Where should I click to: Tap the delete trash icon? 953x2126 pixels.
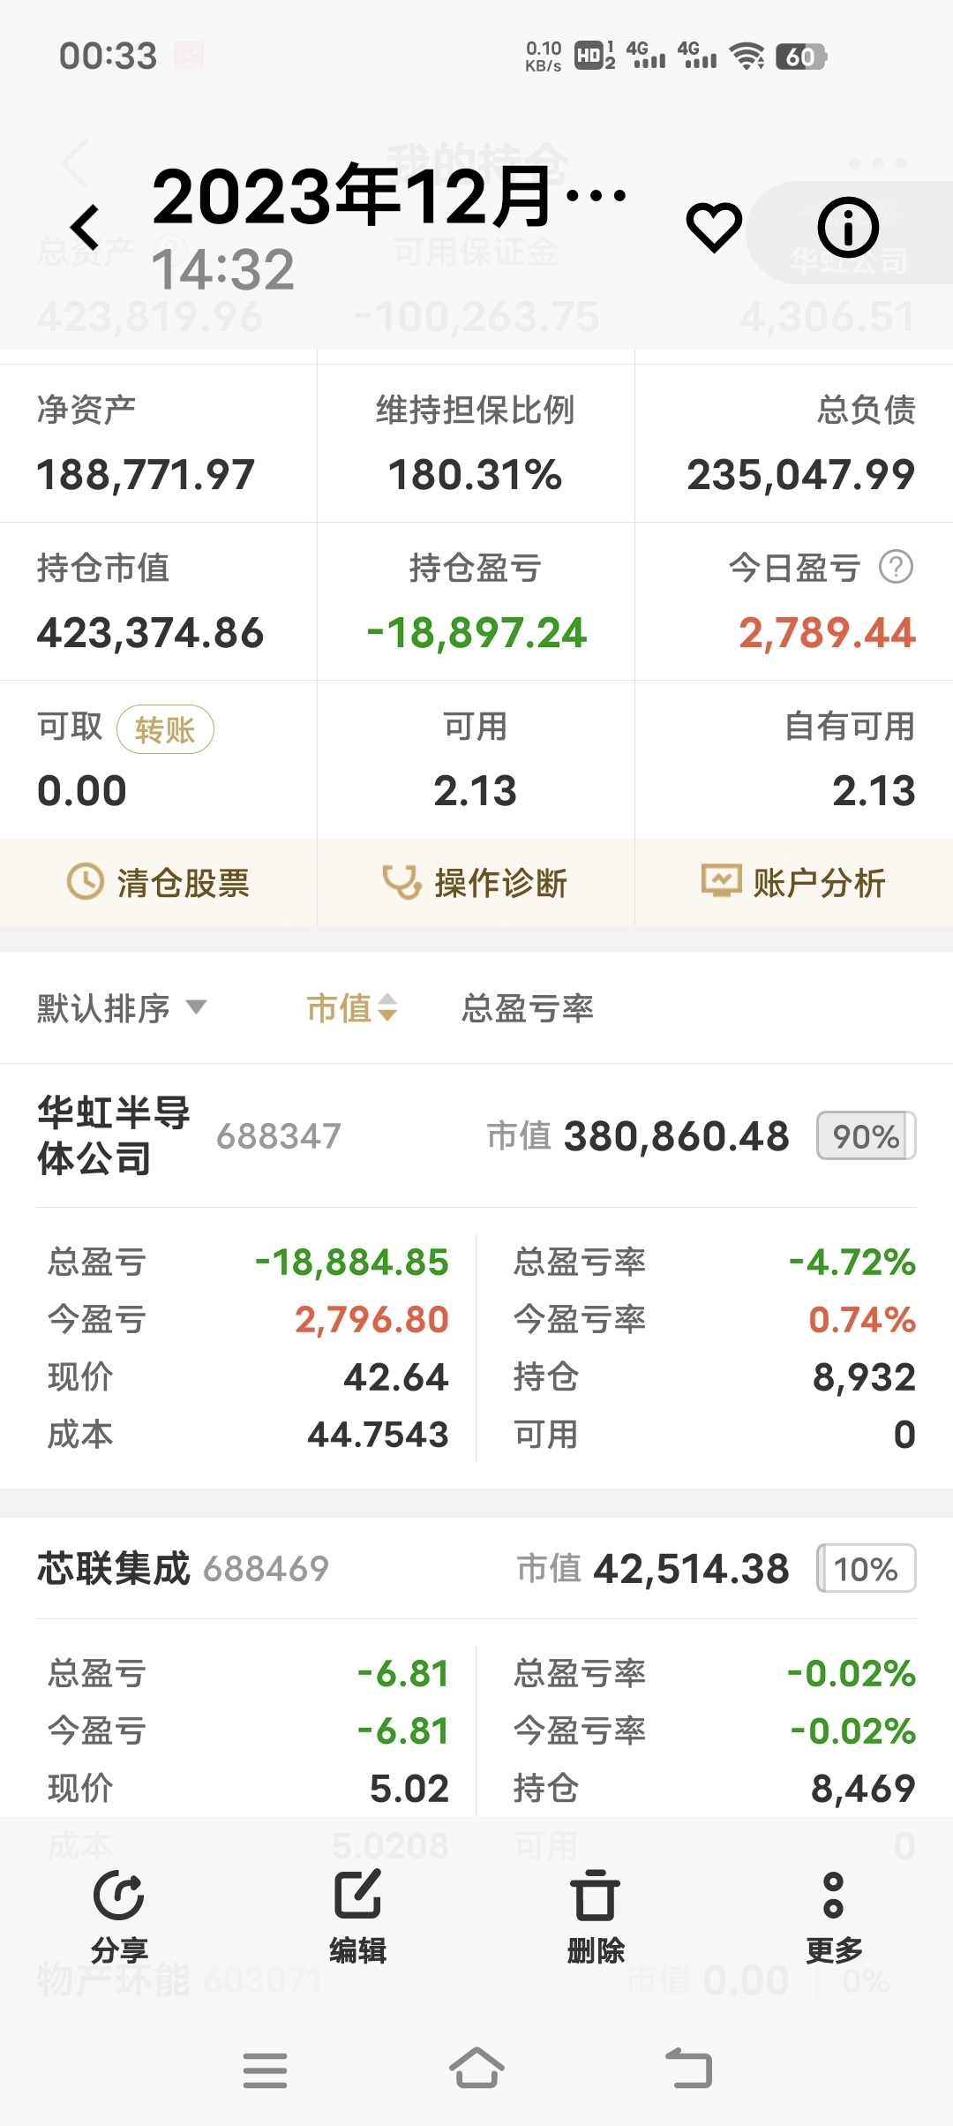coord(596,1895)
